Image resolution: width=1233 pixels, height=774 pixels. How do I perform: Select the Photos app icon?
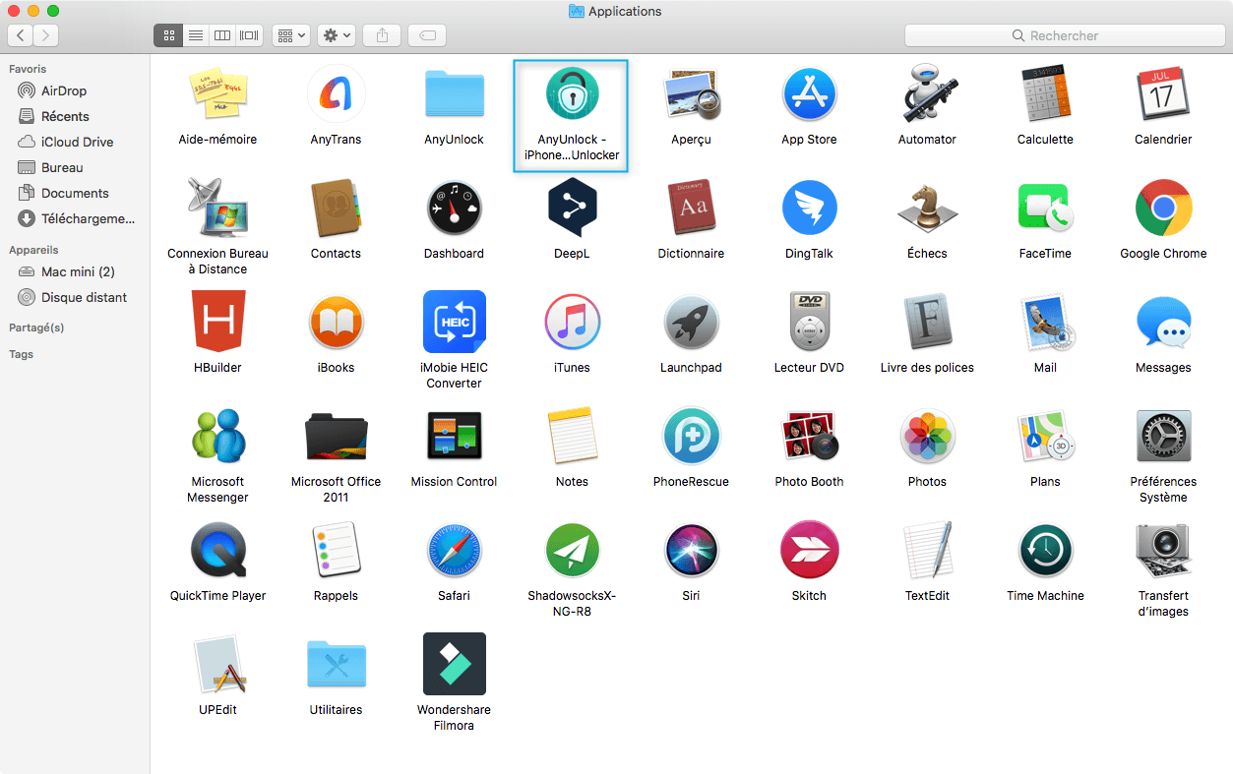tap(927, 436)
